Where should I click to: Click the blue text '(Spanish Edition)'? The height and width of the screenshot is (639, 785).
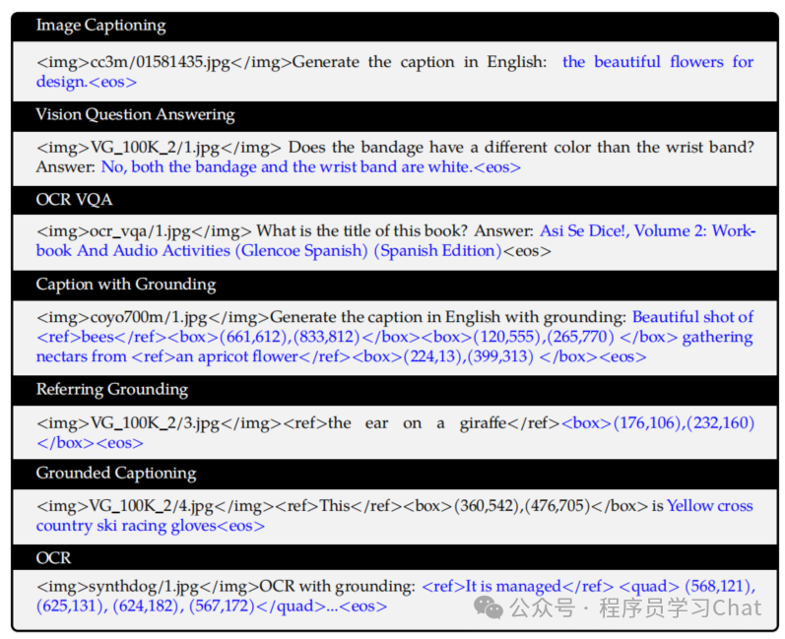click(x=437, y=251)
